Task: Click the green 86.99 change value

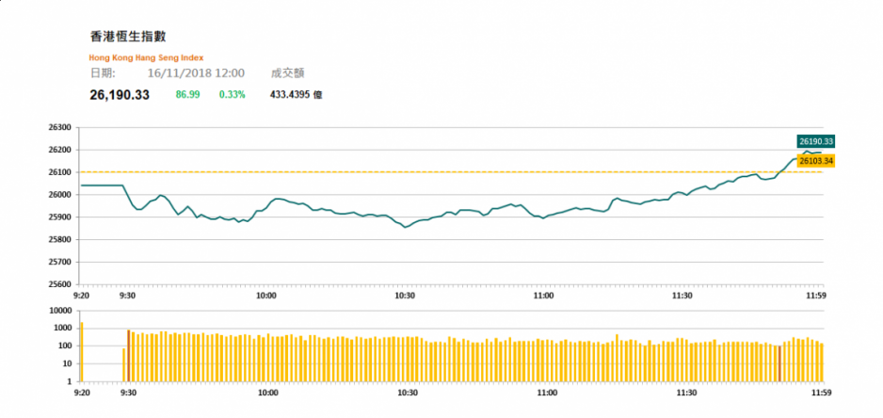Action: click(187, 95)
